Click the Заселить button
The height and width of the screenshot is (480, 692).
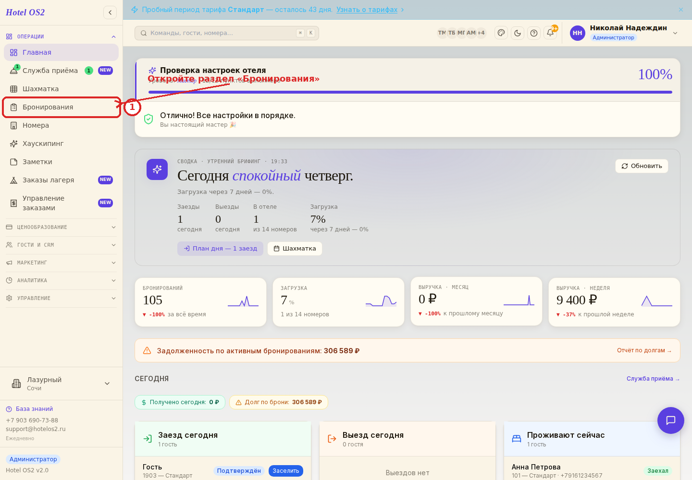click(286, 471)
